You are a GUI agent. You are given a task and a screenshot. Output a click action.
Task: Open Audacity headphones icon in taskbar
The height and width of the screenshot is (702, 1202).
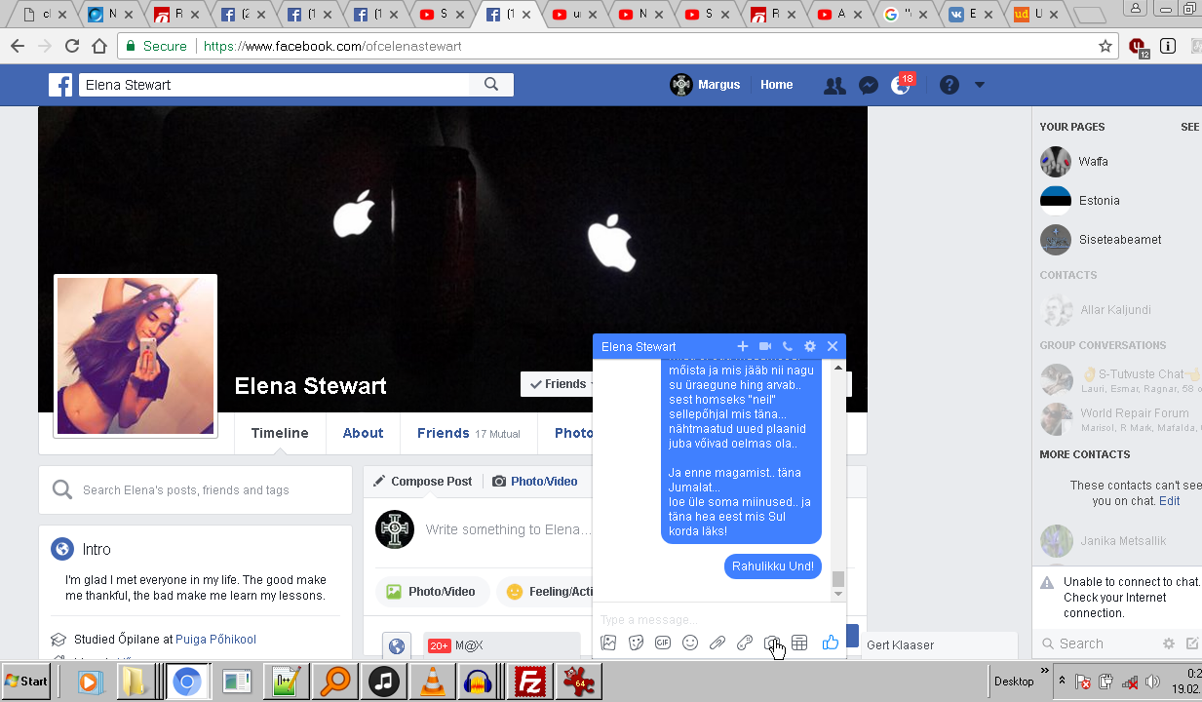[479, 682]
